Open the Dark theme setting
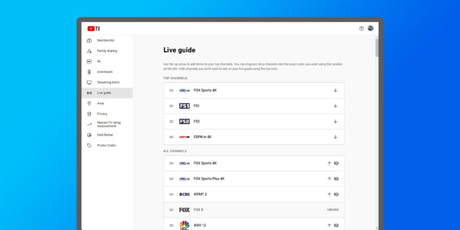This screenshot has height=230, width=460. pos(104,135)
